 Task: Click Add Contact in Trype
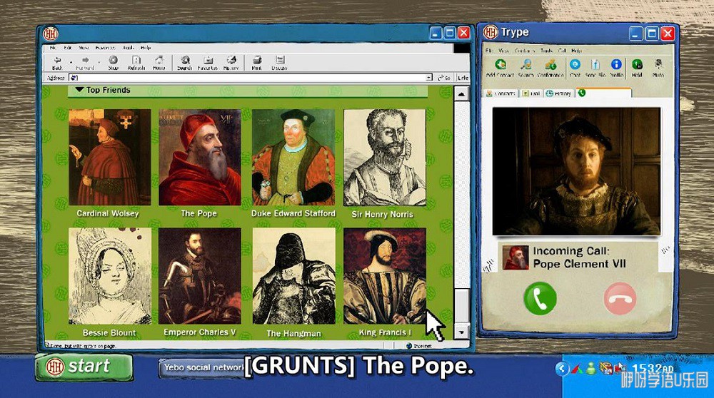click(x=500, y=68)
